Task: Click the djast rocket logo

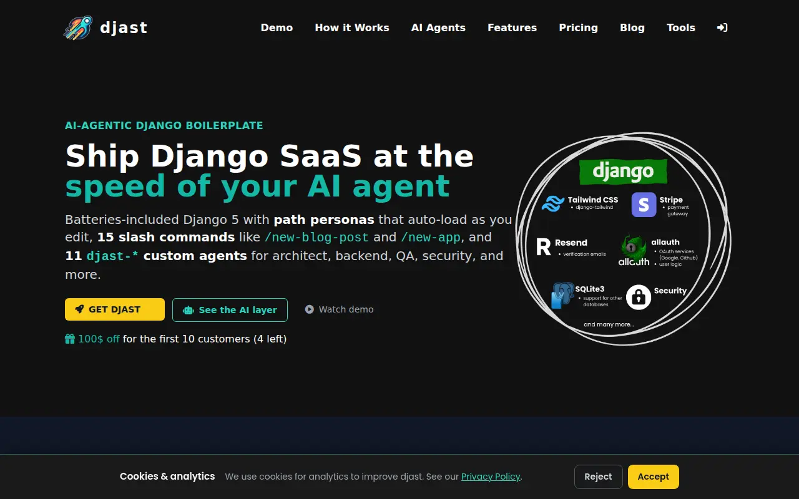Action: coord(78,28)
